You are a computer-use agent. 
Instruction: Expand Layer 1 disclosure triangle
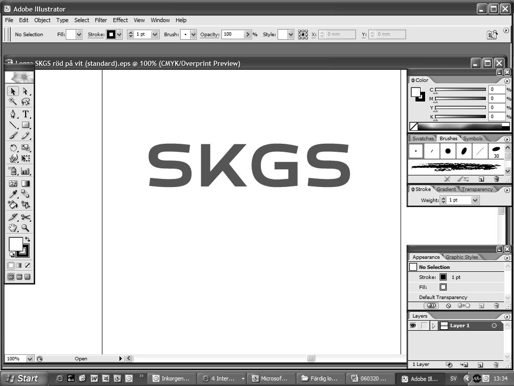click(433, 326)
